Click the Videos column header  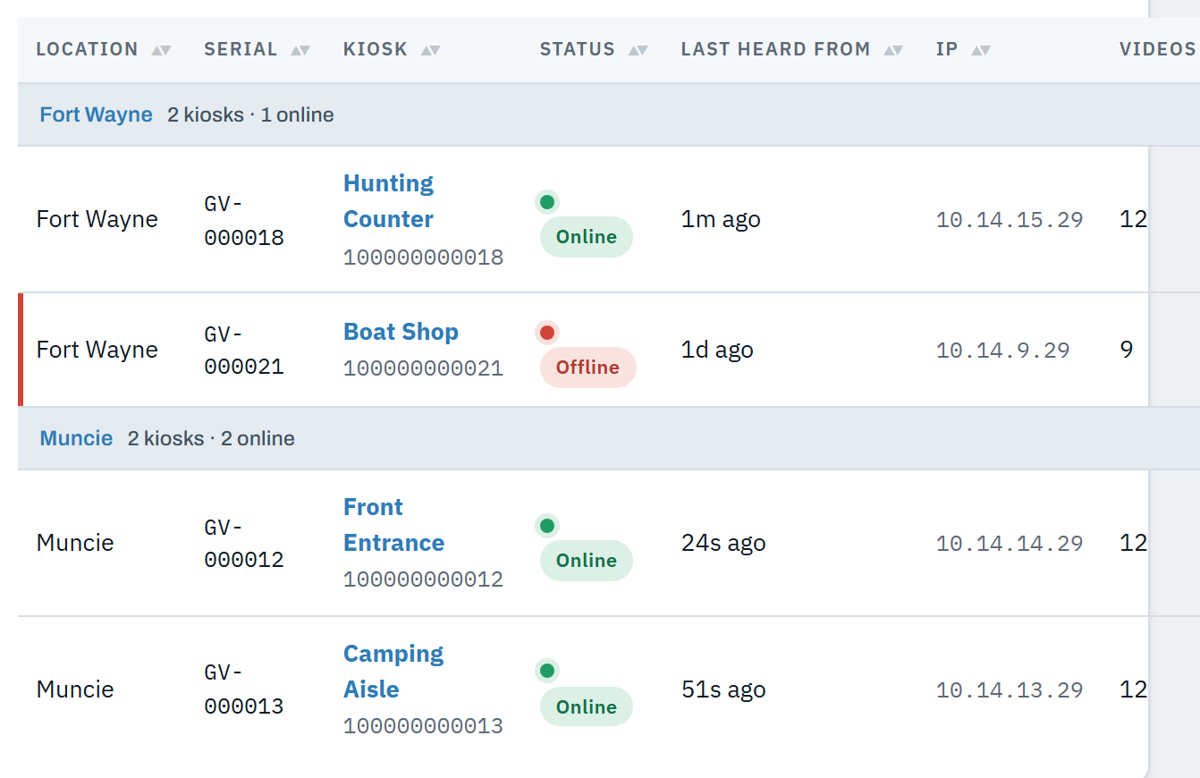point(1157,49)
